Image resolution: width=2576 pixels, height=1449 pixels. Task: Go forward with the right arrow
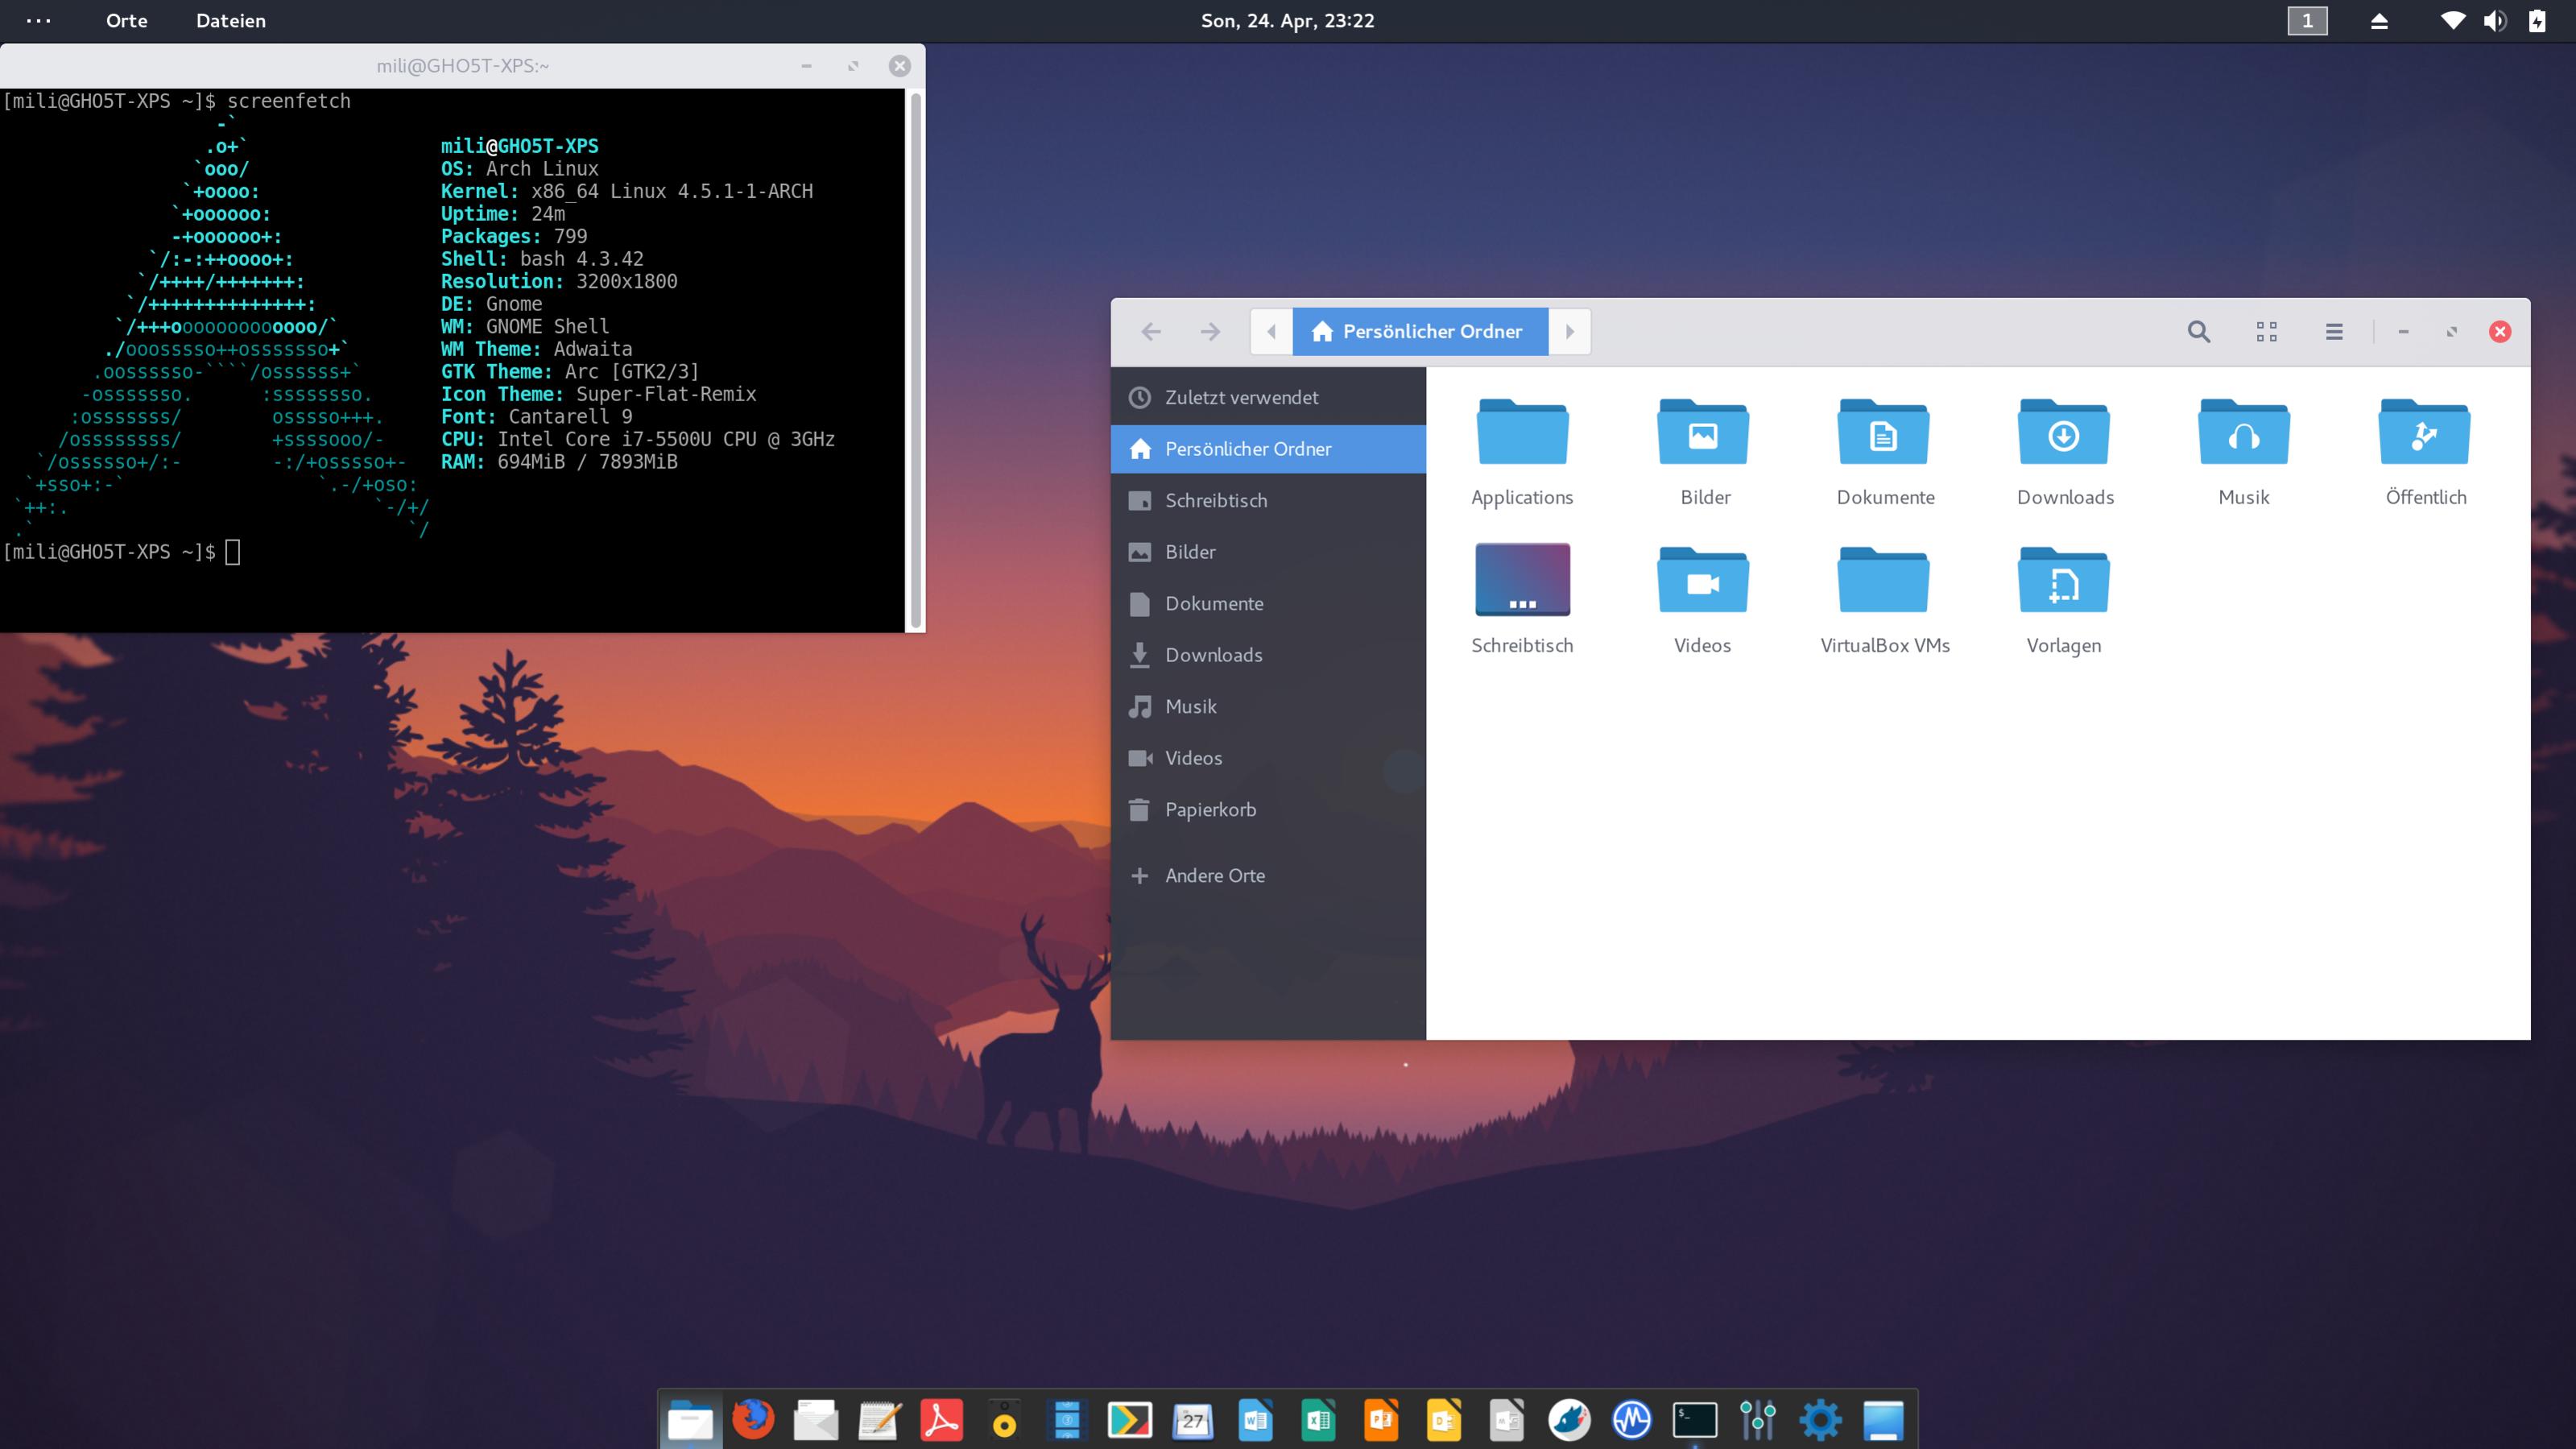click(1210, 332)
